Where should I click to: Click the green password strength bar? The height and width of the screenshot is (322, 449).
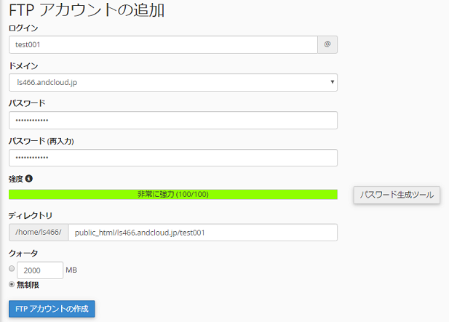click(x=173, y=194)
